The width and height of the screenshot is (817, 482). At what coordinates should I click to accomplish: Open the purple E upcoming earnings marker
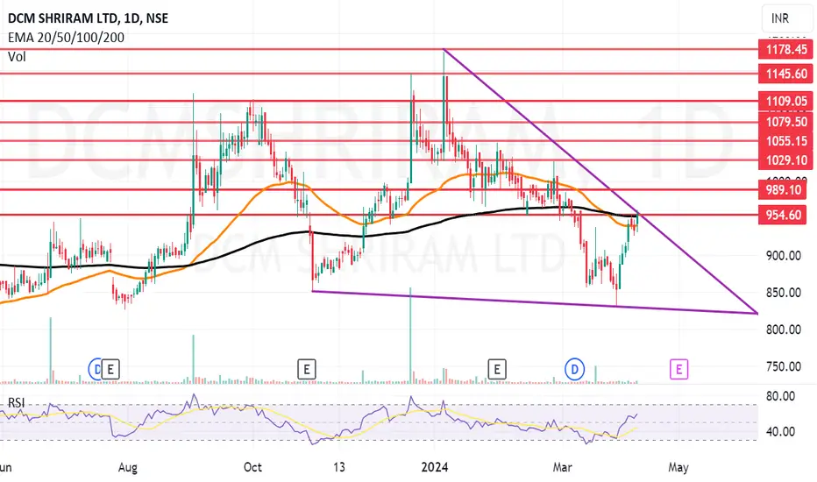tap(678, 370)
